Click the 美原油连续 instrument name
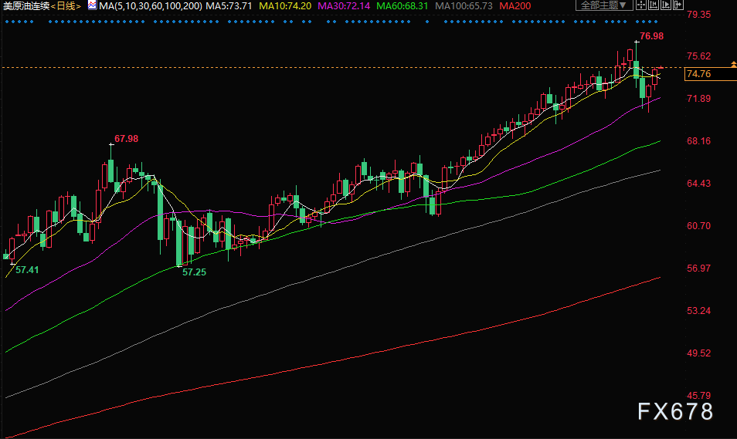Screen dimensions: 737x439 tap(26, 6)
